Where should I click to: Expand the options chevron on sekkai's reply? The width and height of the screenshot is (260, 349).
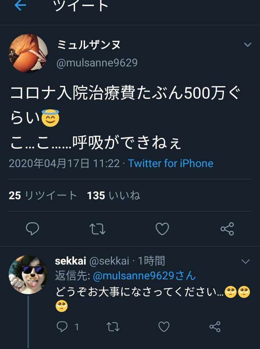click(246, 261)
